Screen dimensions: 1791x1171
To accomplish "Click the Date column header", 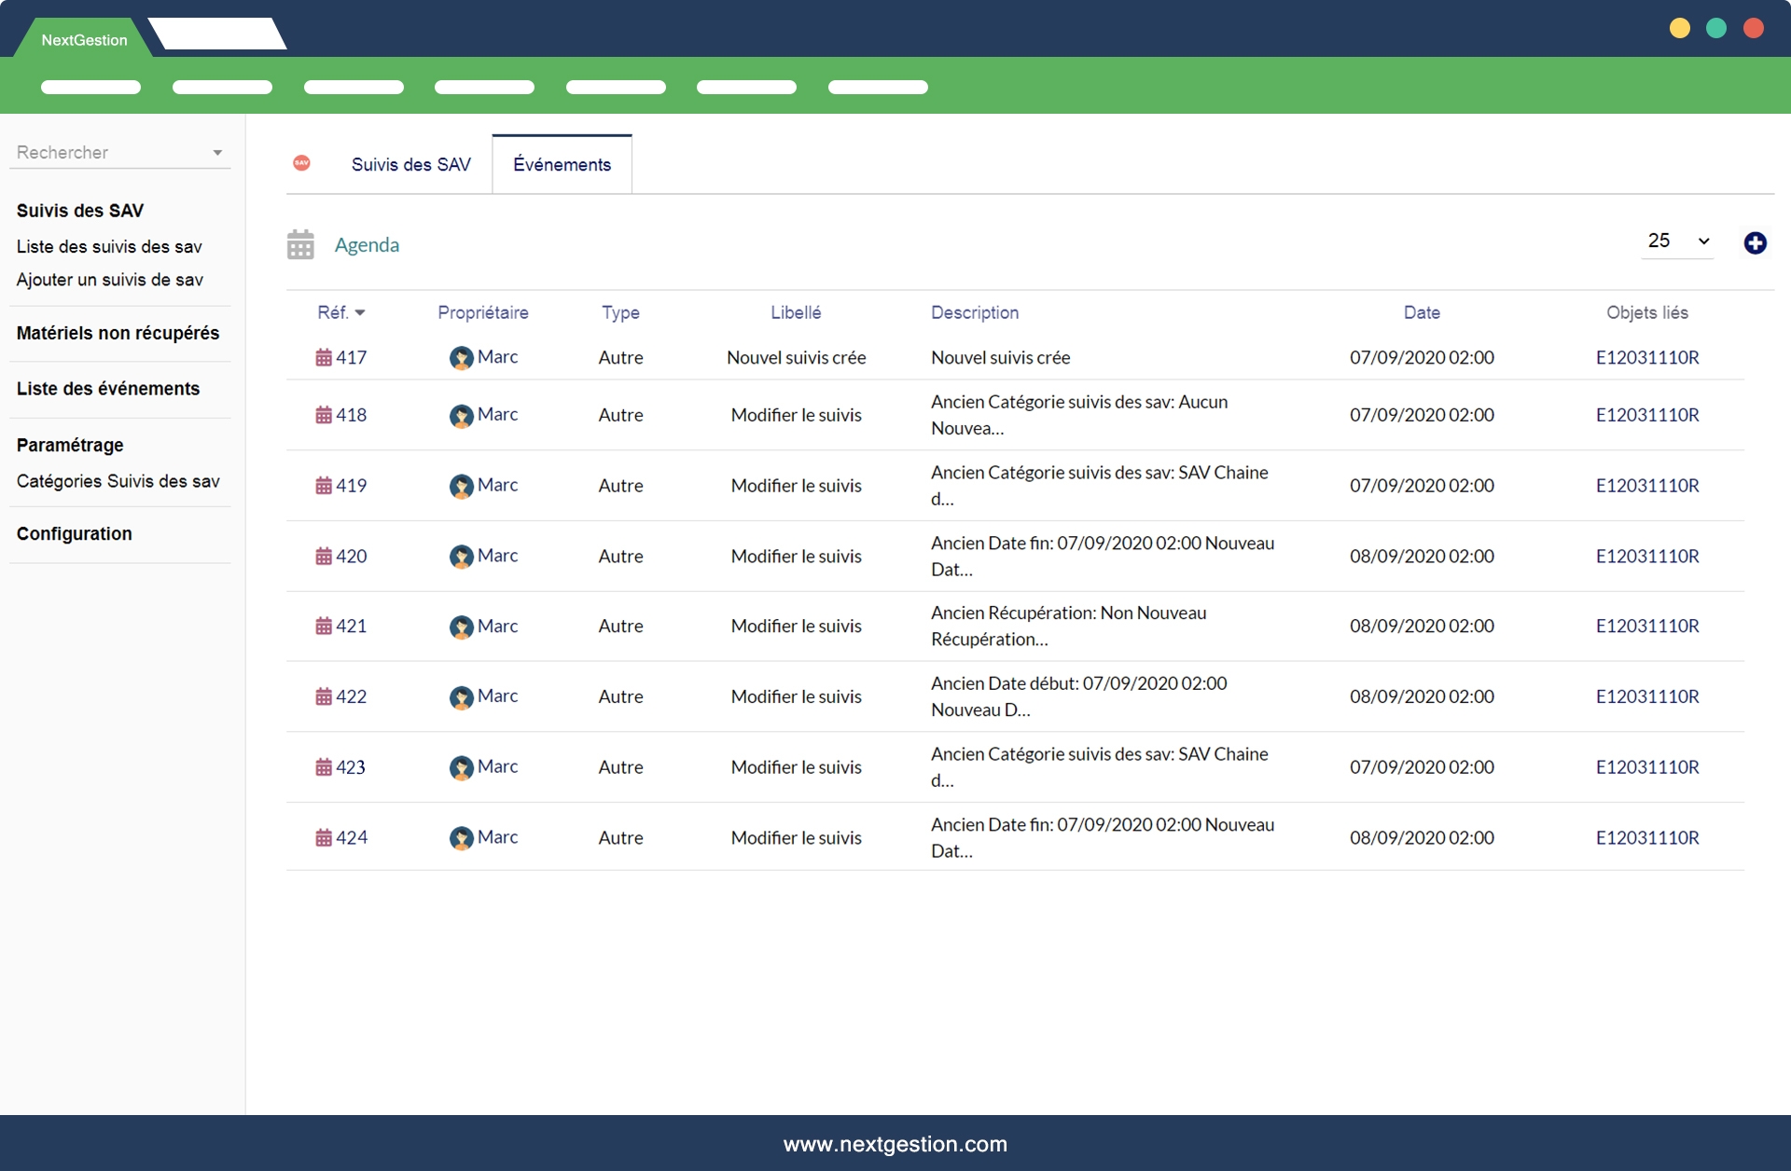I will pos(1421,313).
